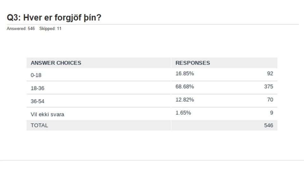Click the 16.85% percentage value
This screenshot has height=171, width=304.
point(185,73)
